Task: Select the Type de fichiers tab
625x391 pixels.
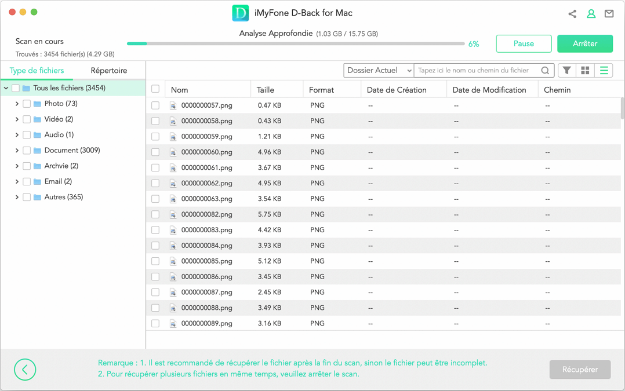Action: (x=37, y=71)
